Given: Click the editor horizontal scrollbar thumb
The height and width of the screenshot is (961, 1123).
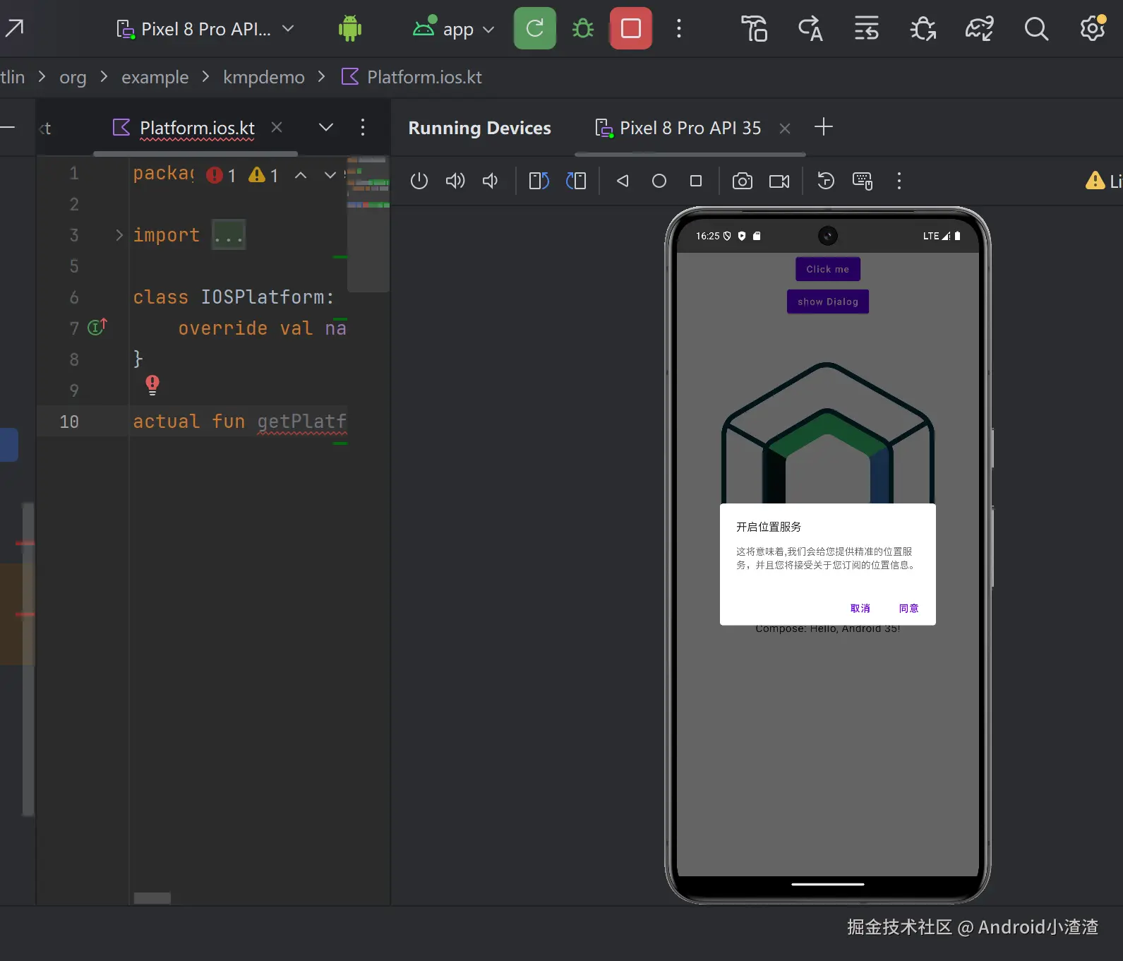Looking at the screenshot, I should pyautogui.click(x=152, y=898).
